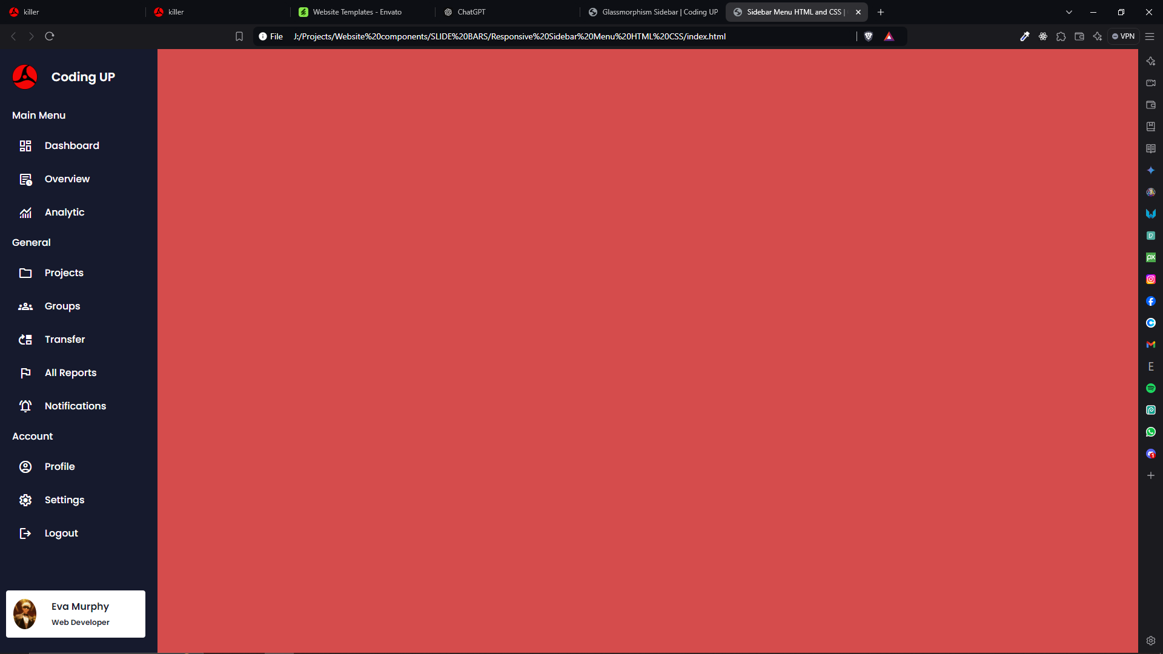Open the Leo AI toolbar icon
Image resolution: width=1163 pixels, height=654 pixels.
(x=1098, y=36)
